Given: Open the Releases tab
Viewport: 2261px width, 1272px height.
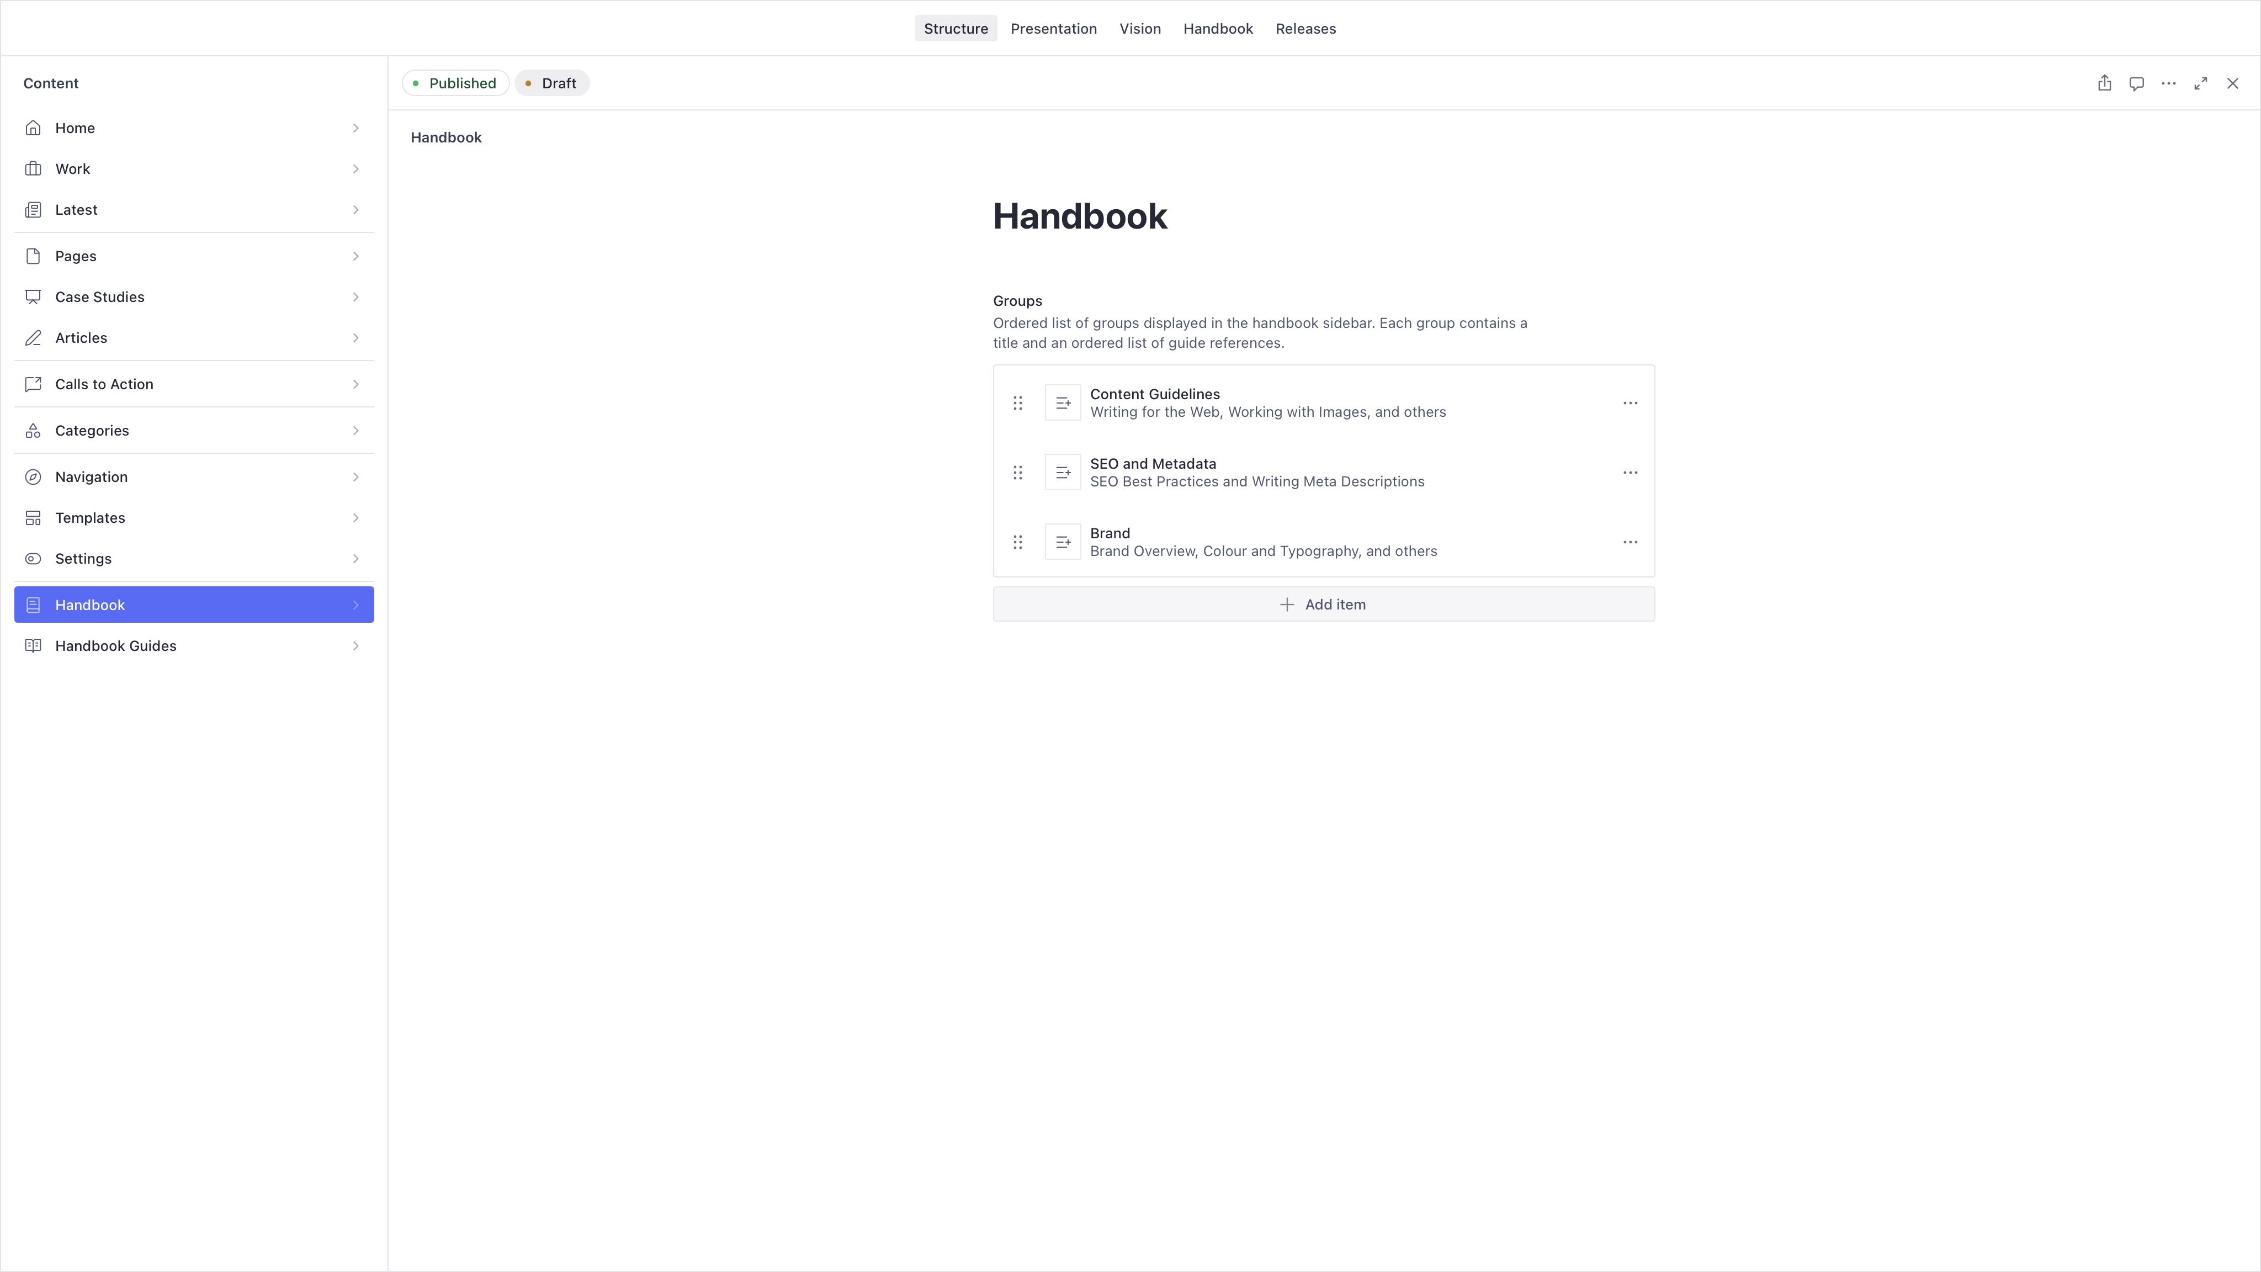Looking at the screenshot, I should [1305, 28].
